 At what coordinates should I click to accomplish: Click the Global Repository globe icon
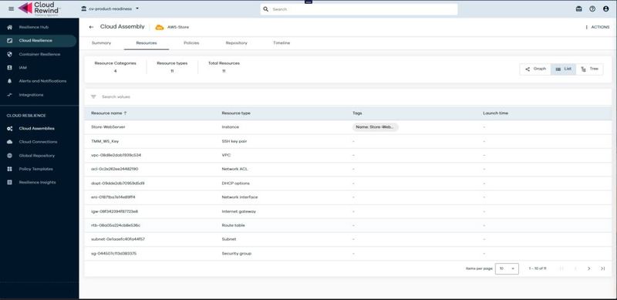tap(10, 156)
